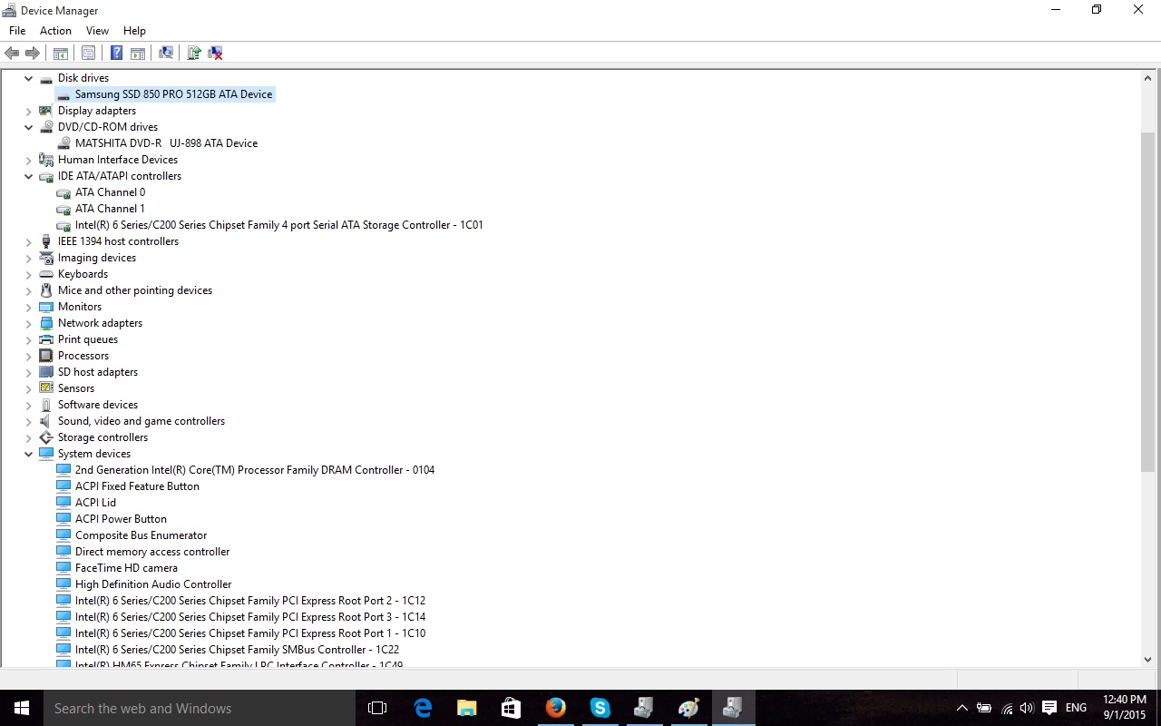Select the Print queues category label

tap(88, 339)
